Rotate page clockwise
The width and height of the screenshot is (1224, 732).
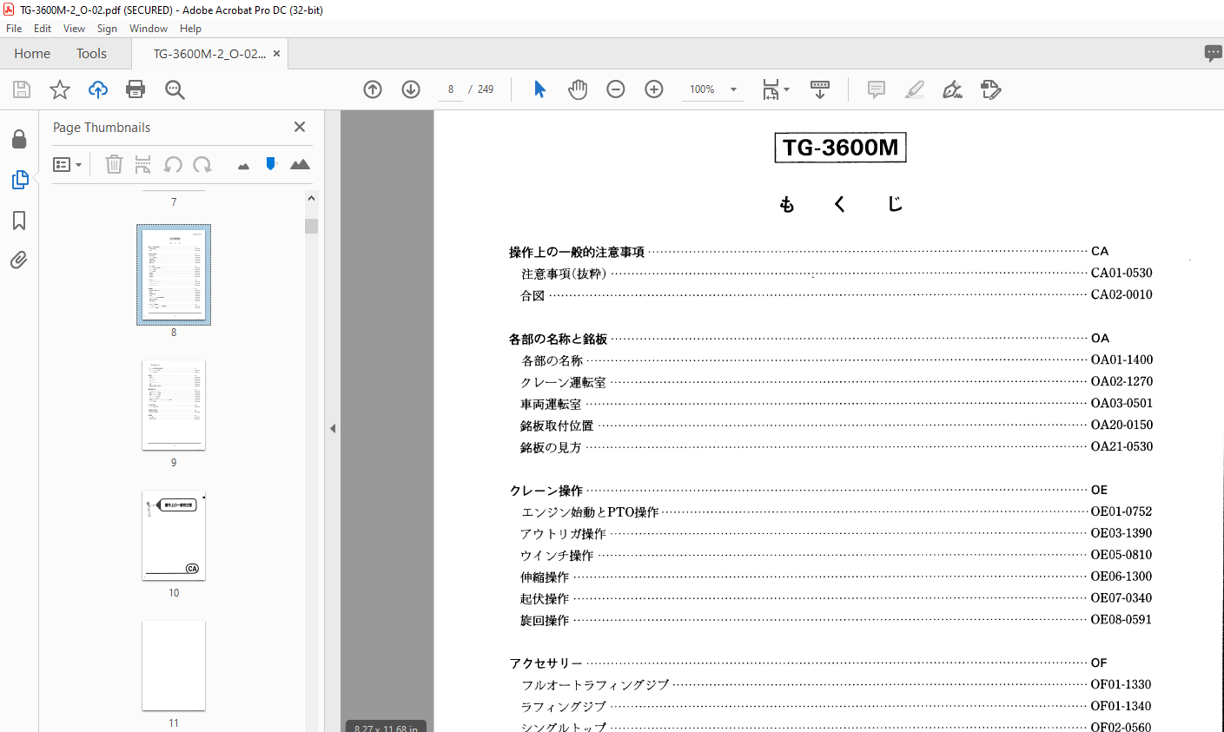(x=202, y=164)
